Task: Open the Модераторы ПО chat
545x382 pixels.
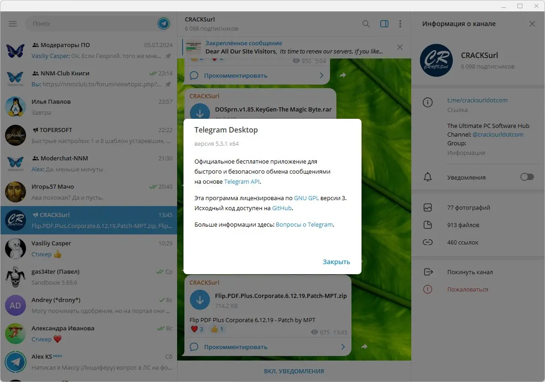Action: pyautogui.click(x=89, y=50)
